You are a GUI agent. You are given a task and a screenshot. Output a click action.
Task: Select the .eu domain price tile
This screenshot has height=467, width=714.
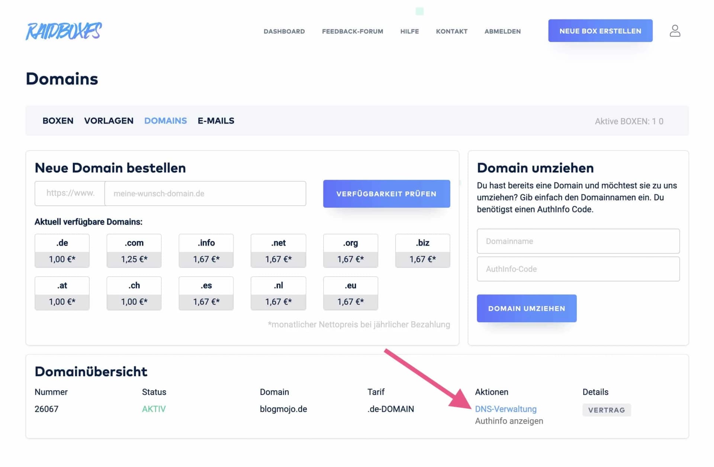coord(350,293)
